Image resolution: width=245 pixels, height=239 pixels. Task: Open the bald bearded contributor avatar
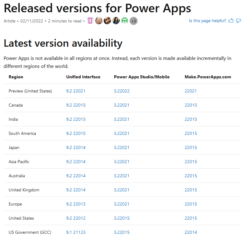tap(99, 21)
